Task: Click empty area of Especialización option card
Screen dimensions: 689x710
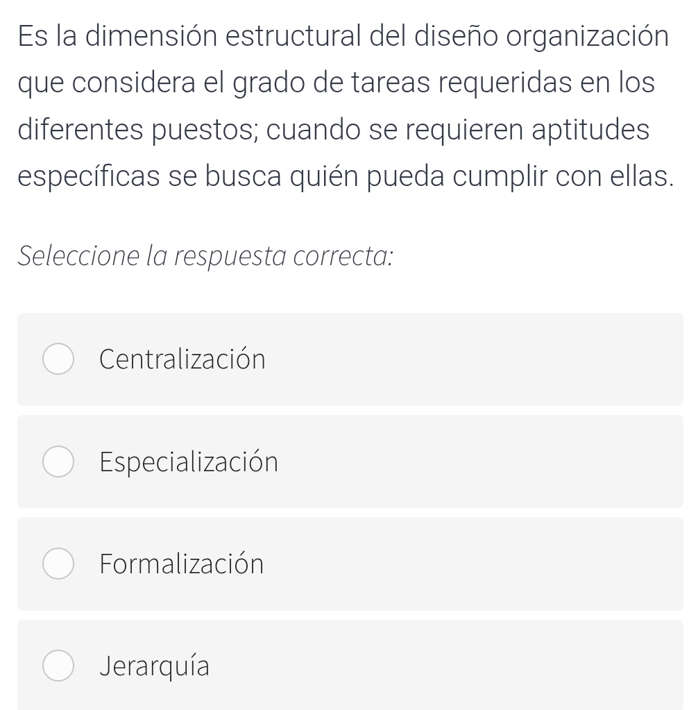Action: pyautogui.click(x=472, y=462)
